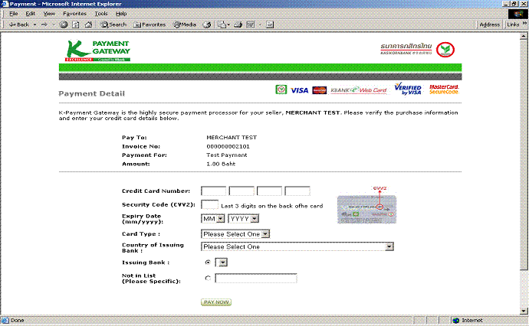Screen dimensions: 529x326
Task: Click the MasterCard logo icon
Action: click(319, 90)
